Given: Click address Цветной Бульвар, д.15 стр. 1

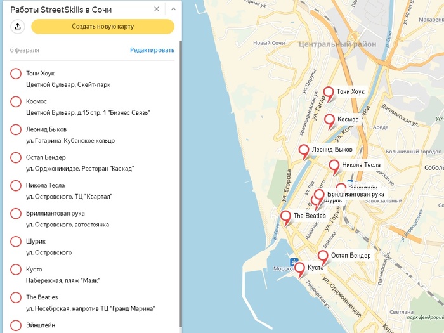Looking at the screenshot, I should (88, 113).
